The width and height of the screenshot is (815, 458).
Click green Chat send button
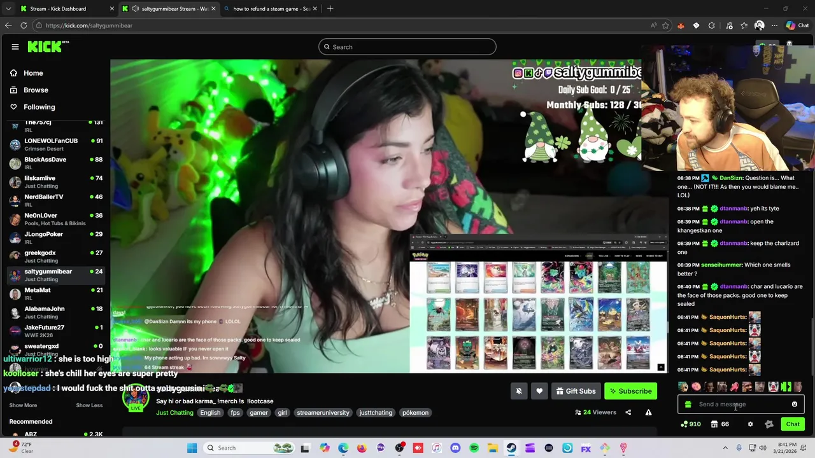coord(793,424)
